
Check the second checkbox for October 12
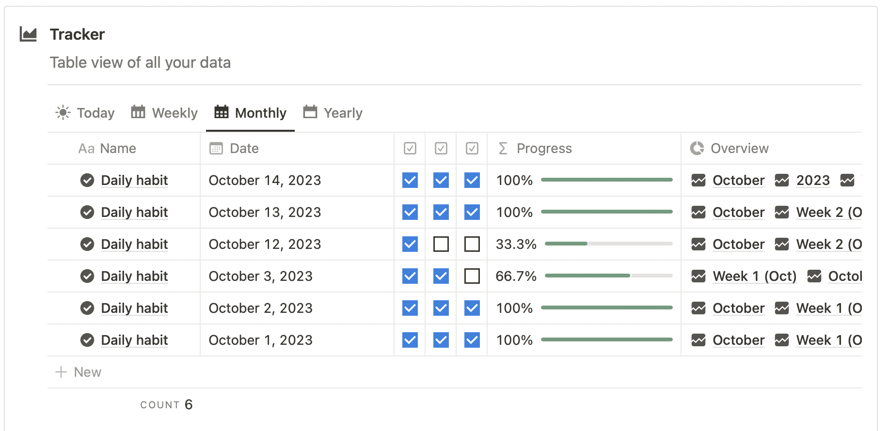point(441,244)
